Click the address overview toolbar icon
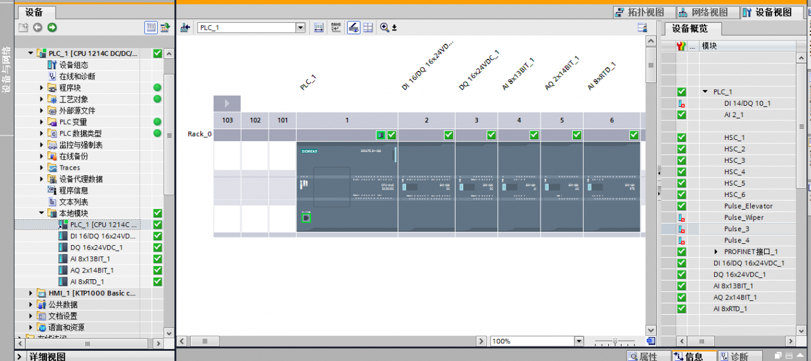The image size is (811, 361). point(319,27)
